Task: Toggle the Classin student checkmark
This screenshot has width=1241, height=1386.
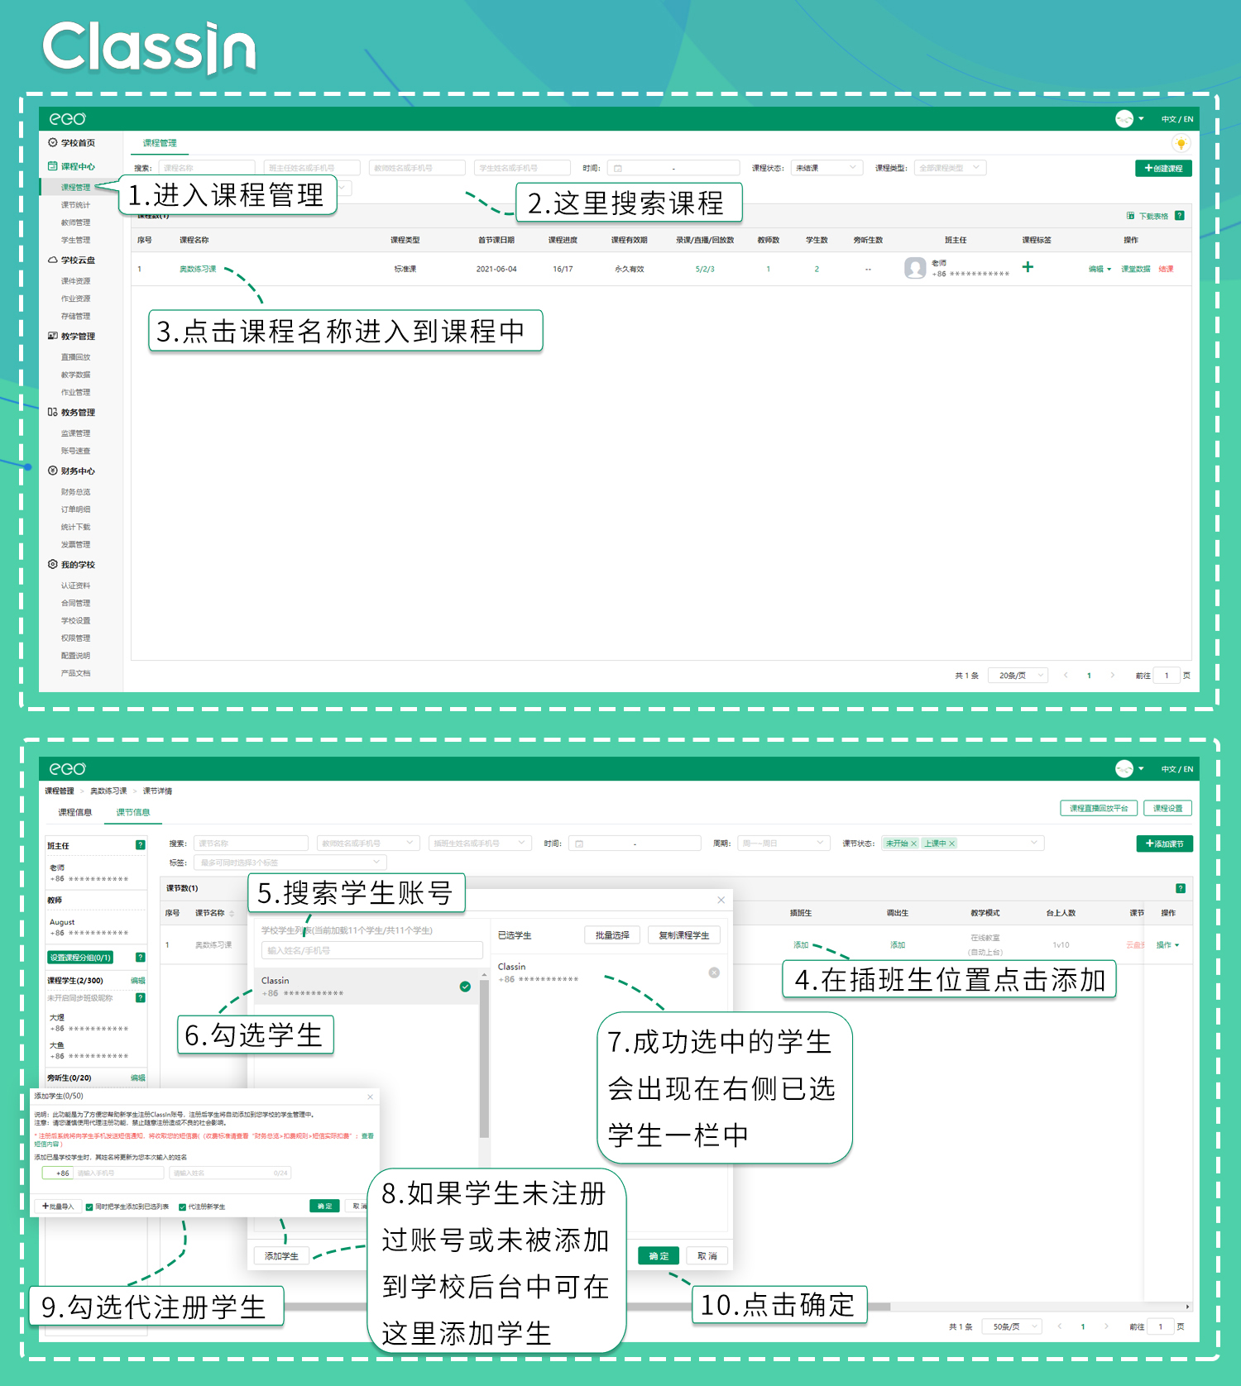Action: tap(465, 987)
